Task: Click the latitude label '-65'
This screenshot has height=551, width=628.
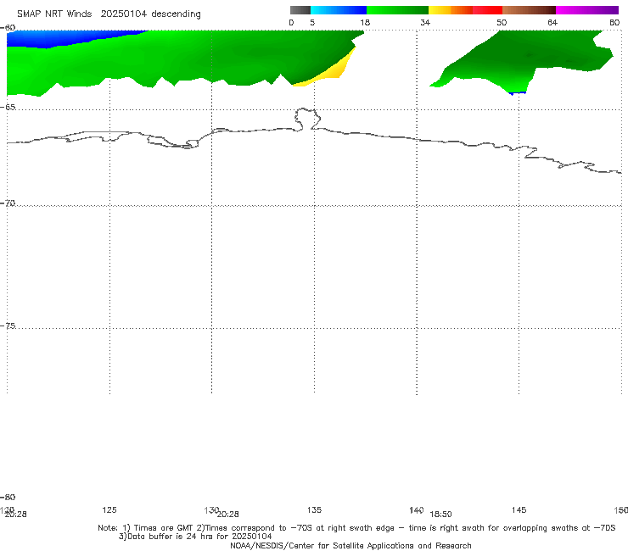Action: coord(8,107)
